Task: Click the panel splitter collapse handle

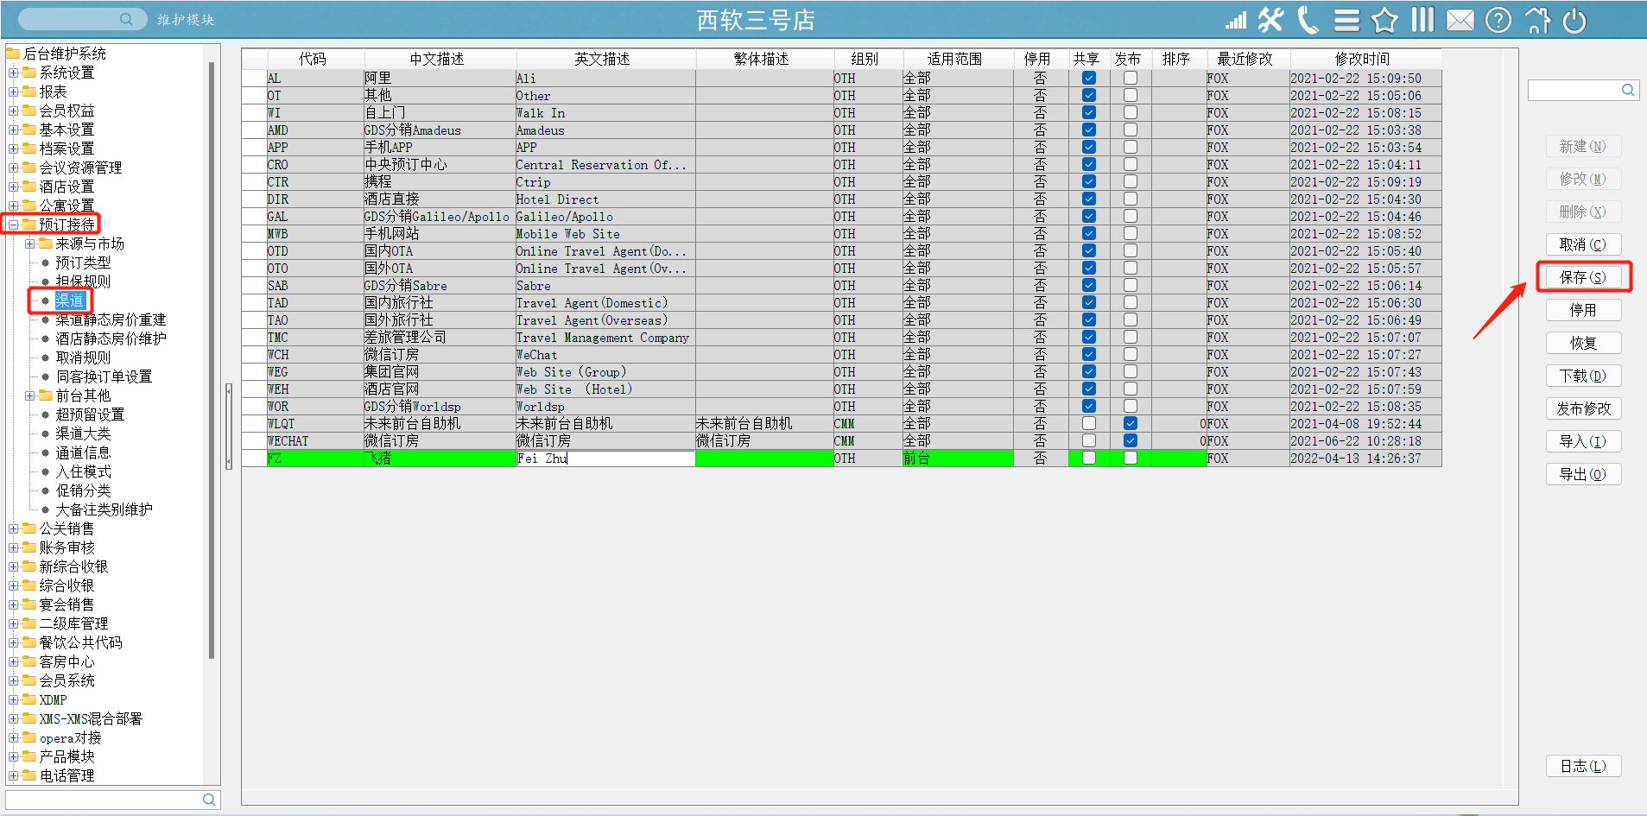Action: click(229, 427)
